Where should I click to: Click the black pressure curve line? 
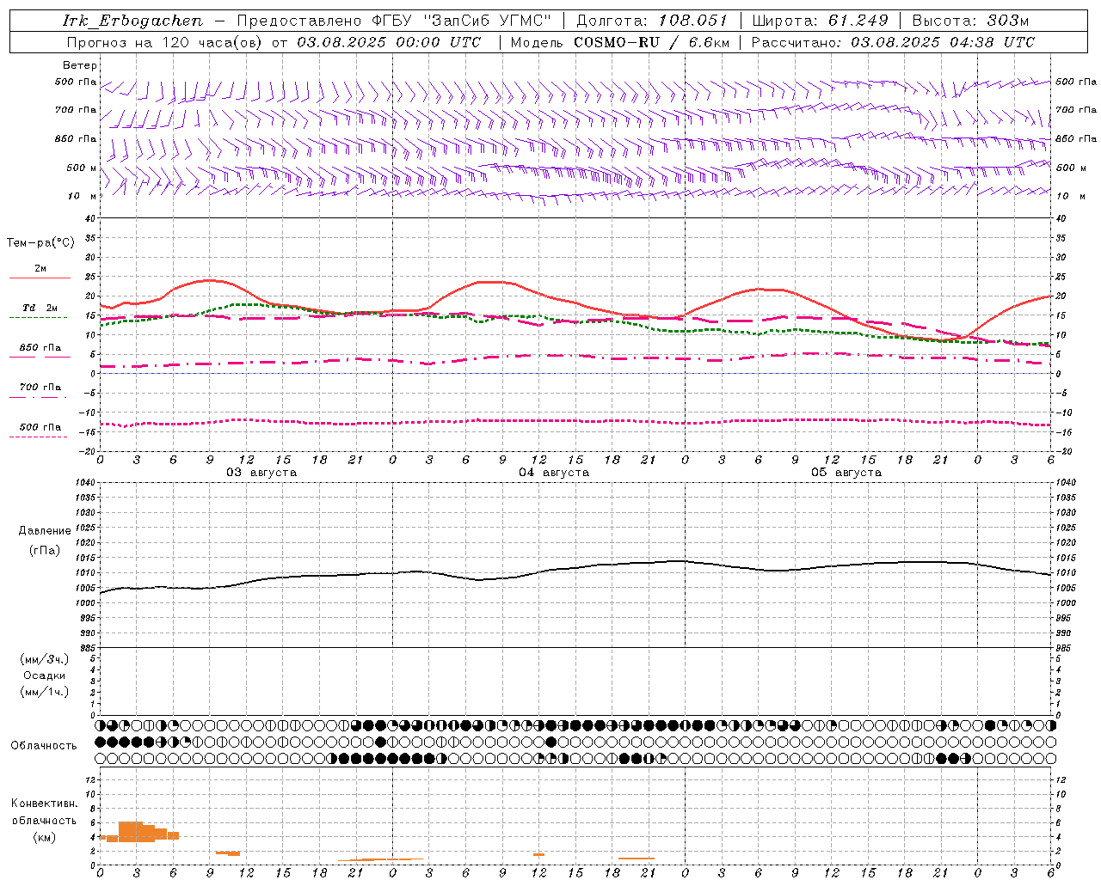click(576, 568)
